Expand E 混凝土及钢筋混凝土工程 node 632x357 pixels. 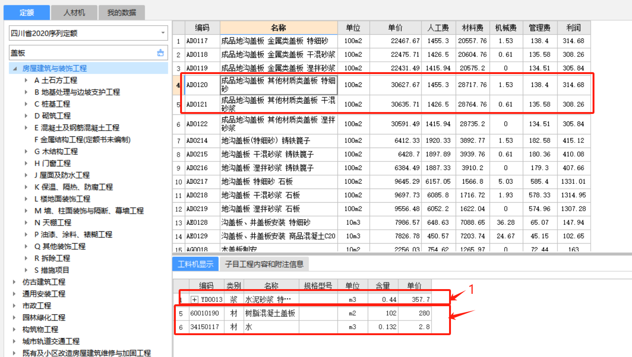coord(27,128)
